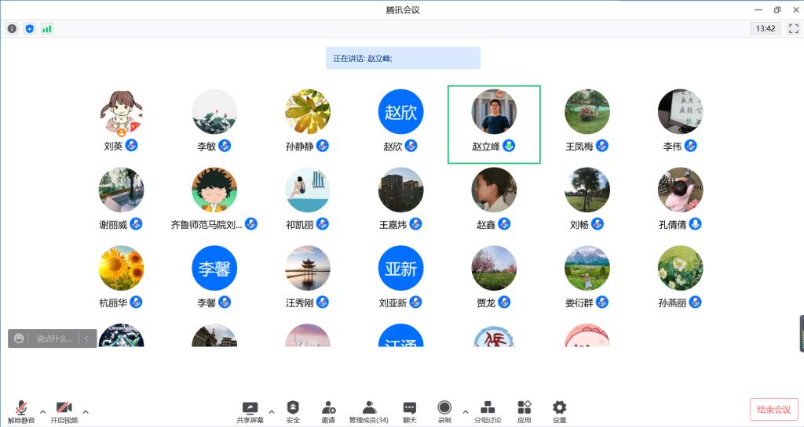Enter full screen mode
Viewport: 804px width, 427px height.
click(x=793, y=29)
